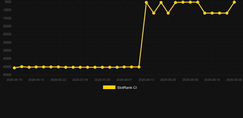Image resolution: width=243 pixels, height=118 pixels.
Task: Click the 1500 y-axis value
Action: pos(7,18)
